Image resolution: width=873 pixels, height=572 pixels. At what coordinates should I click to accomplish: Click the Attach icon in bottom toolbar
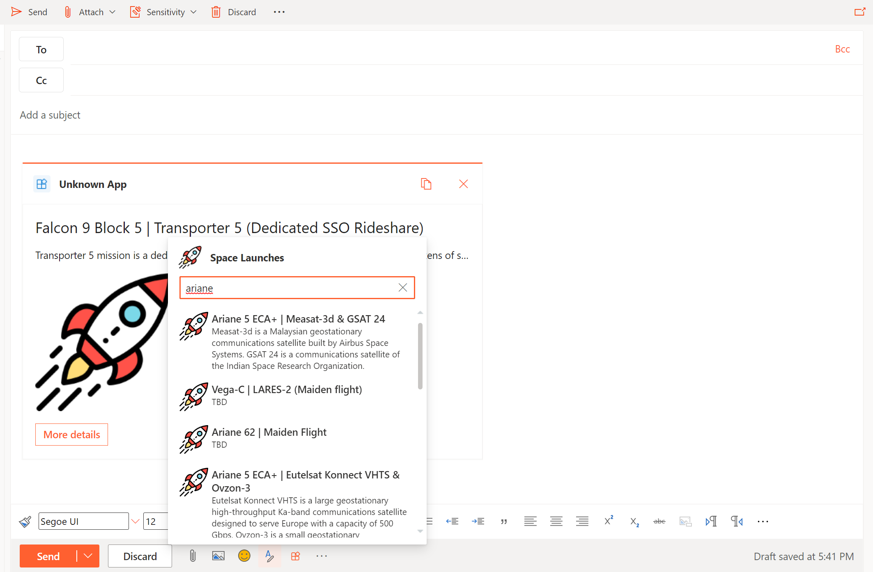[192, 555]
